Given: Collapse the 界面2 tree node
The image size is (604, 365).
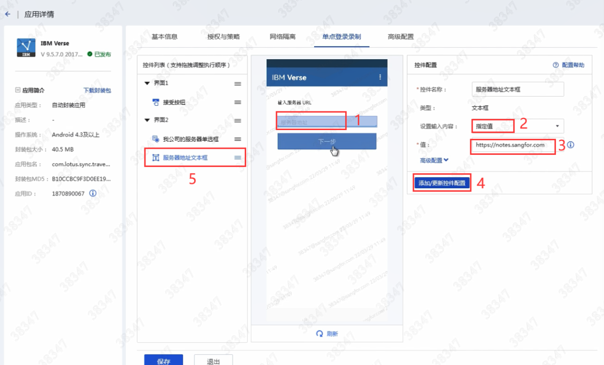Looking at the screenshot, I should [147, 120].
